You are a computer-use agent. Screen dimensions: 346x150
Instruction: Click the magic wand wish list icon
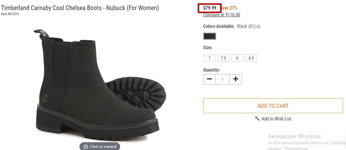click(x=257, y=119)
